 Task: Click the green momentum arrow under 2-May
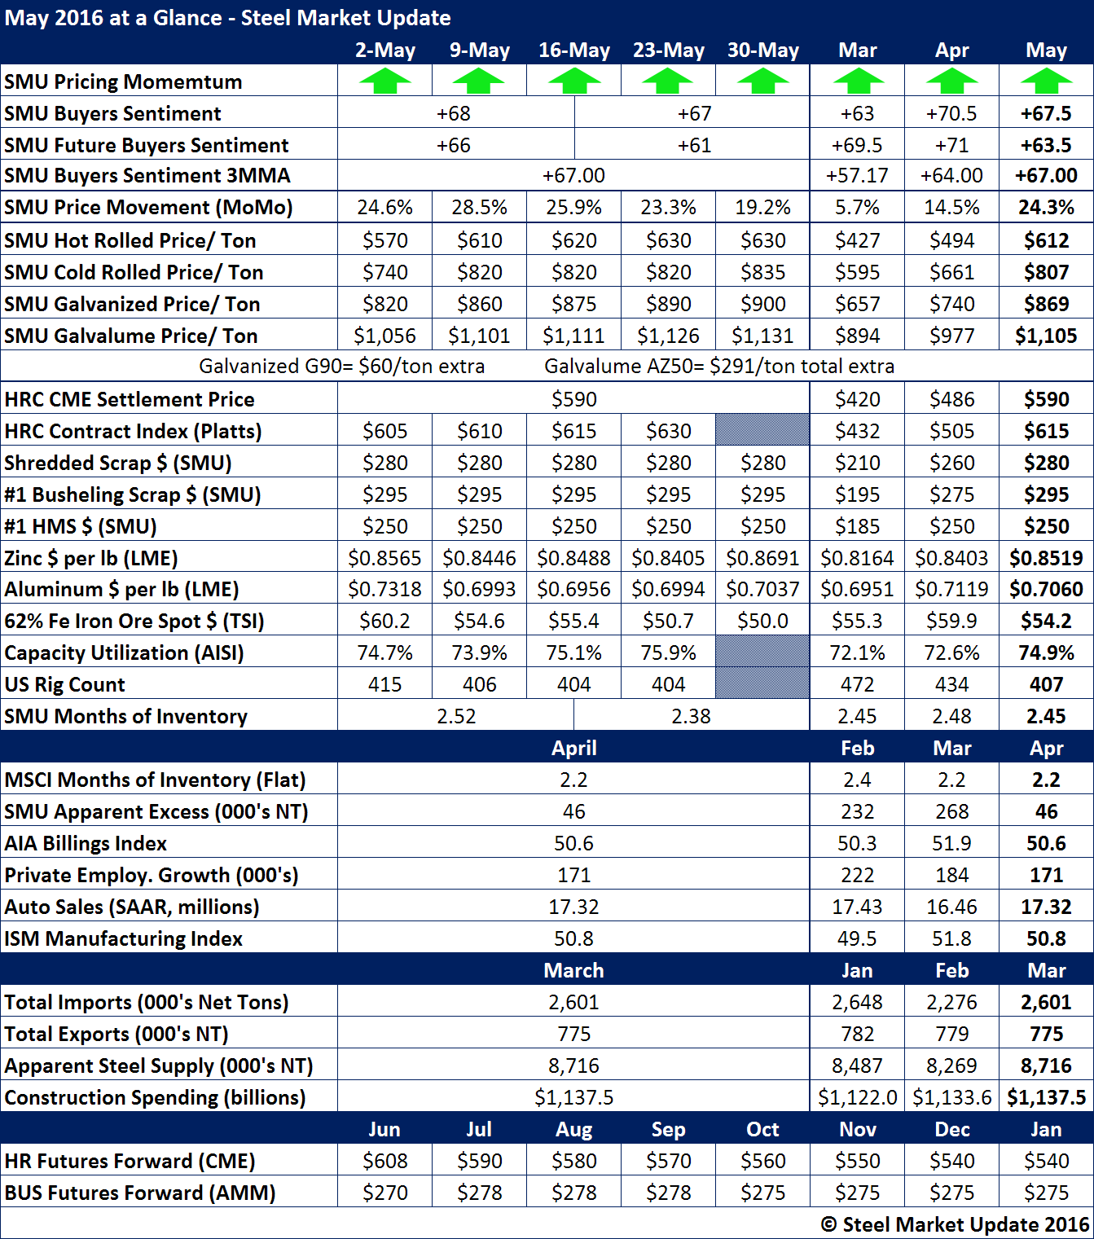[384, 81]
